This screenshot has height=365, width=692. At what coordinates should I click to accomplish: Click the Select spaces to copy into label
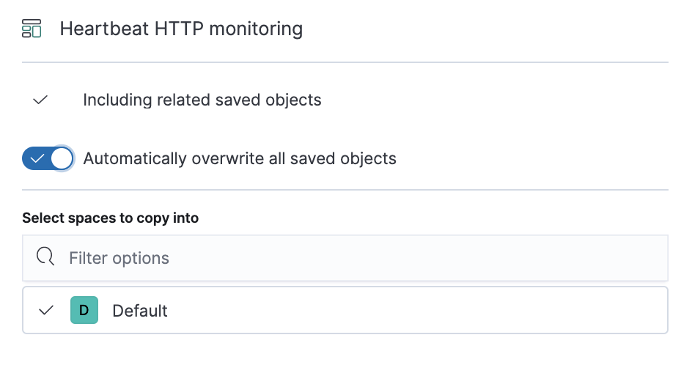[111, 218]
